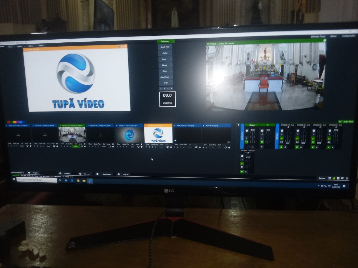Click Loop under input 5 VINHETA
The height and width of the screenshot is (268, 358).
[x=137, y=144]
